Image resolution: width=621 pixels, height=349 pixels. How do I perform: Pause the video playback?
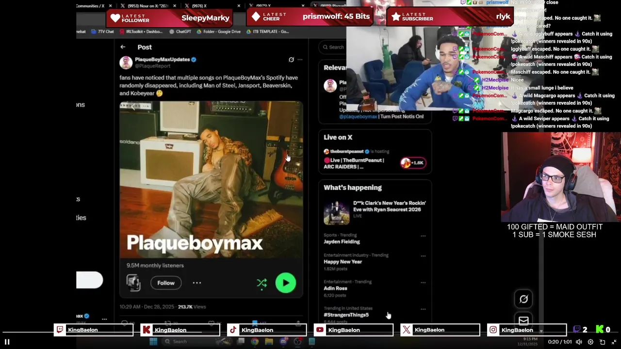click(7, 342)
